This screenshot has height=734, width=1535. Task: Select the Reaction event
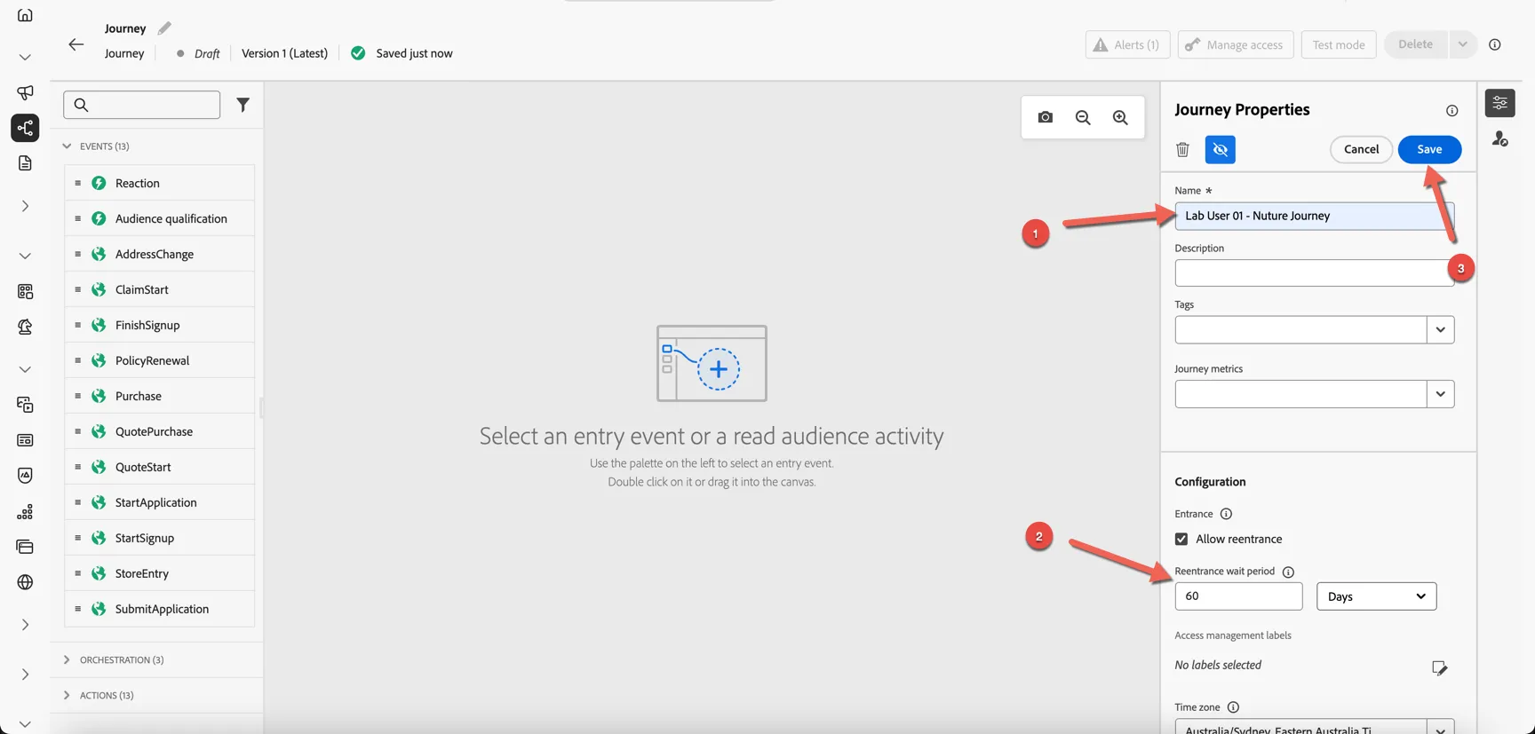[160, 183]
